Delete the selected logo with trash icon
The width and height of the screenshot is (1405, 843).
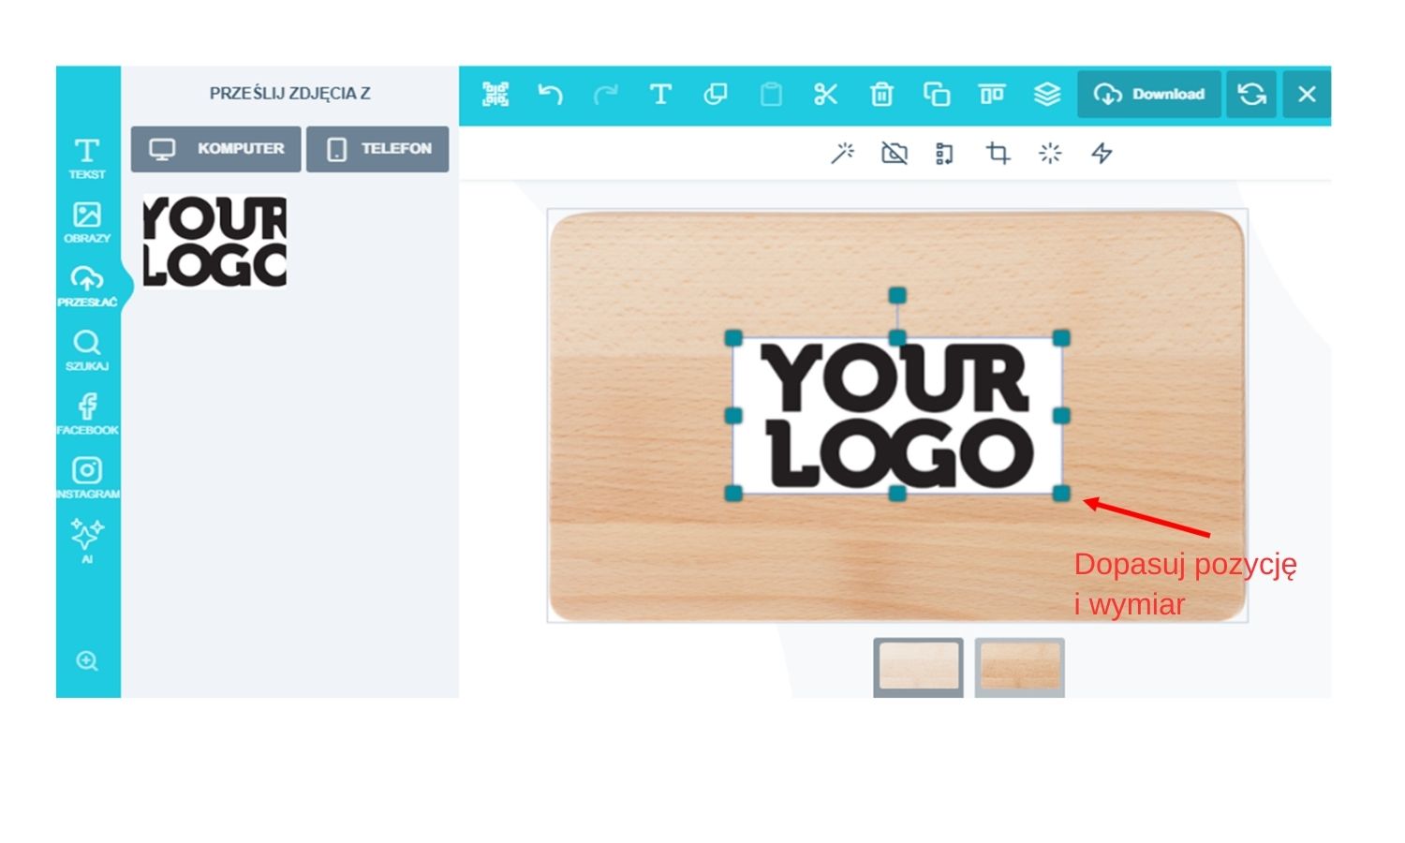point(881,95)
